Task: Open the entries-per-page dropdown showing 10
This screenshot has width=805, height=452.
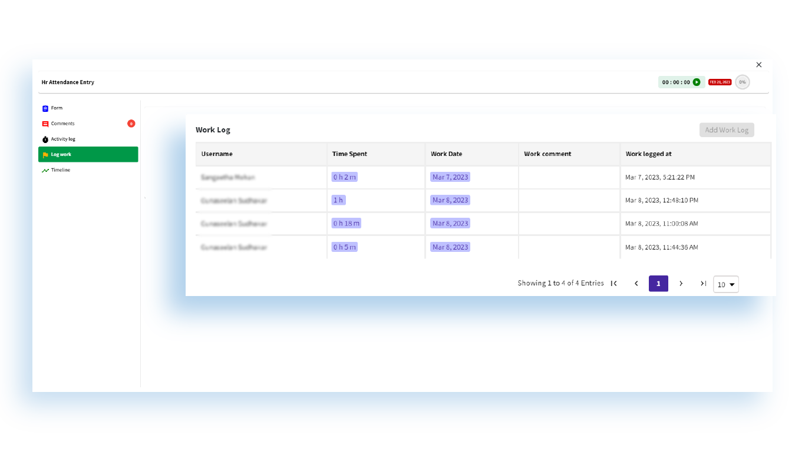Action: pyautogui.click(x=725, y=284)
